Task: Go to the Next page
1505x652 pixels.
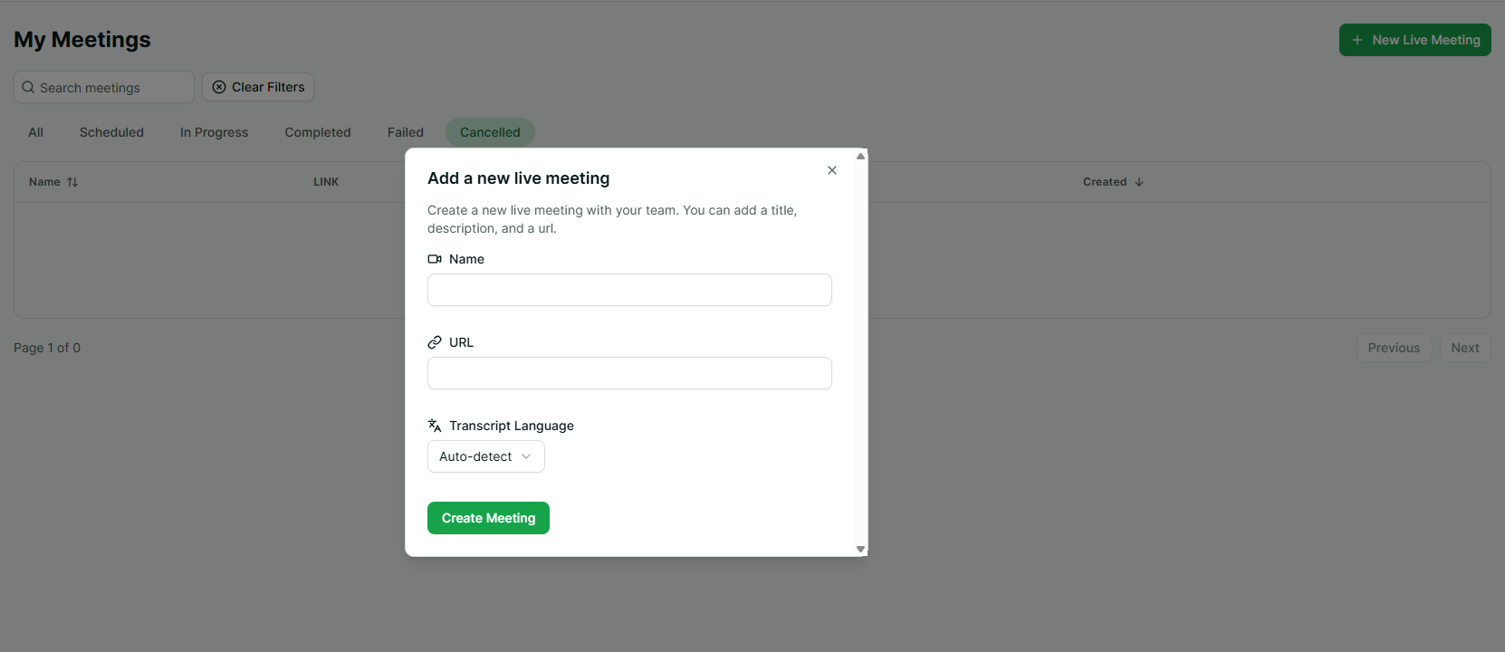Action: click(1464, 348)
